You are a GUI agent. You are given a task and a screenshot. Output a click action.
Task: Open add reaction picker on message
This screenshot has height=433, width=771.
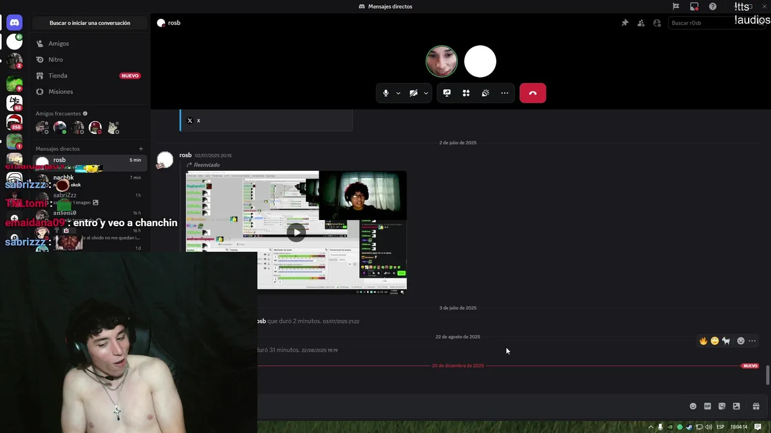click(x=741, y=341)
